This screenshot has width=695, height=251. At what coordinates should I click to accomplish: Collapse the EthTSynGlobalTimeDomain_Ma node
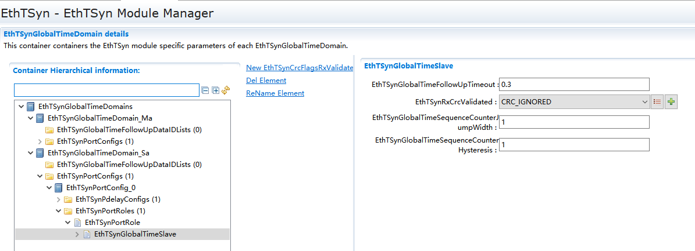(31, 118)
